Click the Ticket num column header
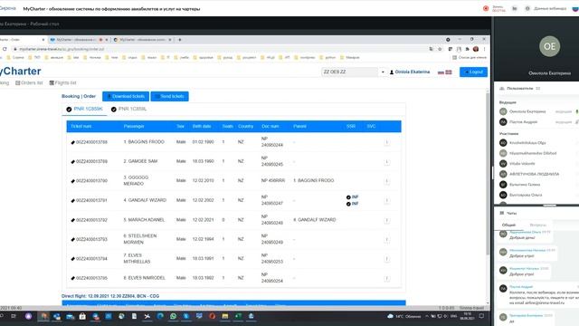The width and height of the screenshot is (579, 326). 81,127
